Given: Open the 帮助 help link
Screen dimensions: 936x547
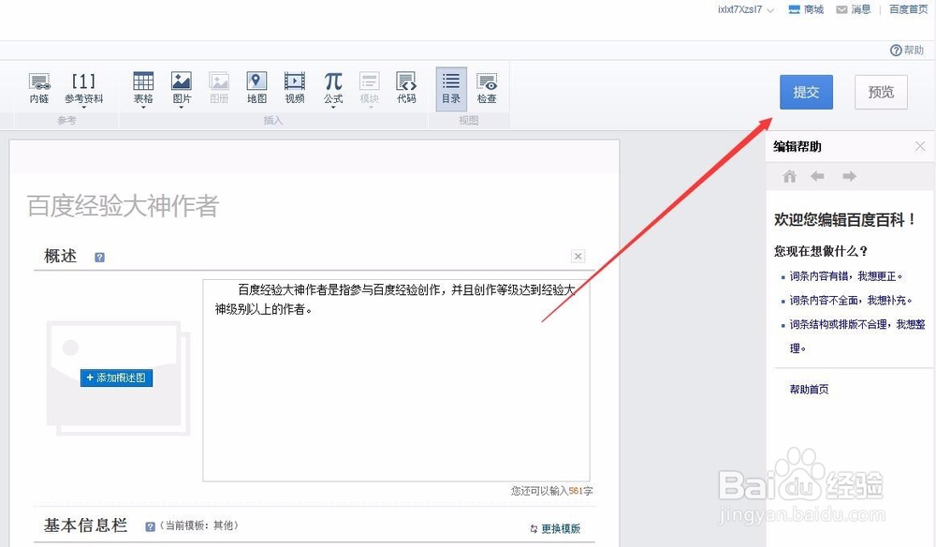Looking at the screenshot, I should [x=907, y=51].
